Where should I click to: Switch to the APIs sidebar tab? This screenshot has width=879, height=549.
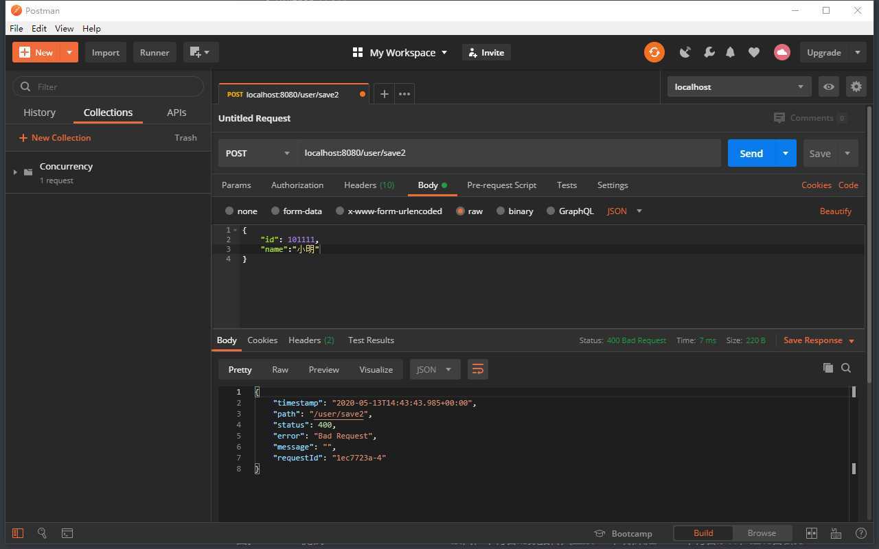(x=176, y=113)
